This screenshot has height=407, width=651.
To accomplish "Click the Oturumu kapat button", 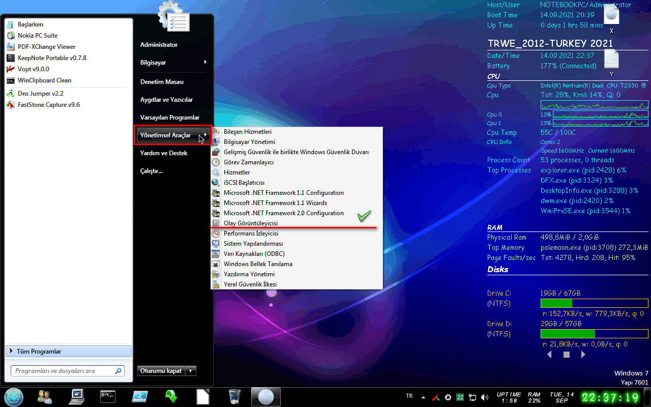I will 161,371.
